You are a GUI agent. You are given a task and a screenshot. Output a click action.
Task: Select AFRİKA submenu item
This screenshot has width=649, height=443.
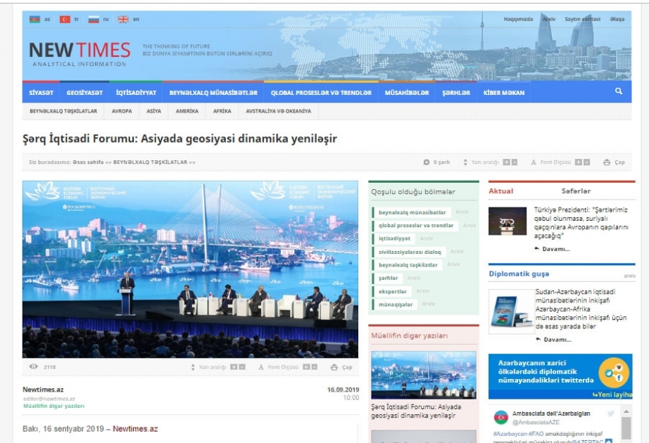click(222, 111)
